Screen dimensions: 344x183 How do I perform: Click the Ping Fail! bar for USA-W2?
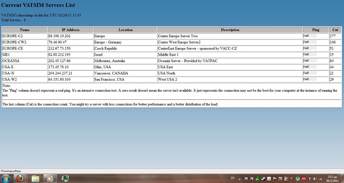pyautogui.click(x=310, y=79)
